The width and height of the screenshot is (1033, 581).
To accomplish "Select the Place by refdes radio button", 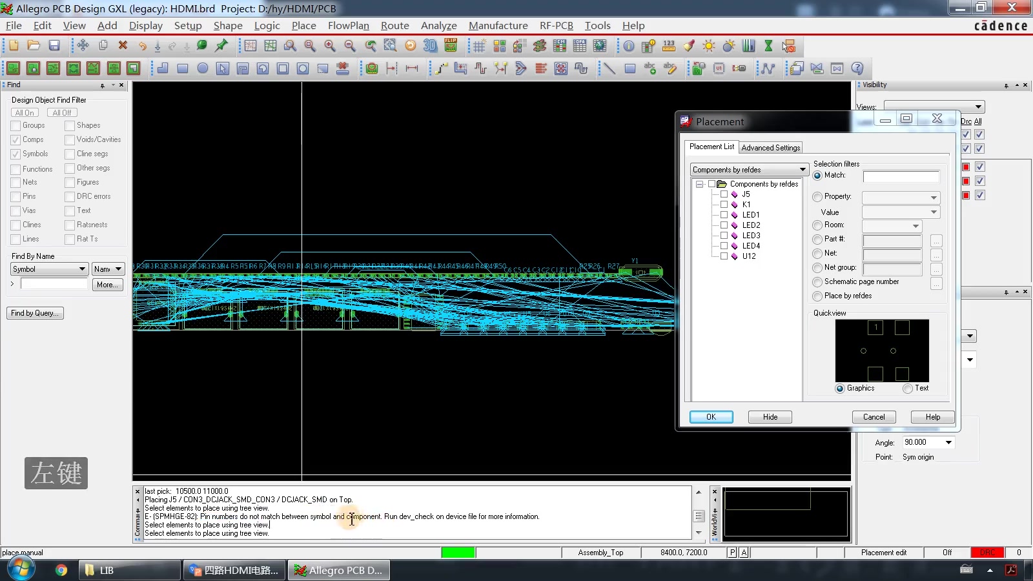I will click(817, 296).
